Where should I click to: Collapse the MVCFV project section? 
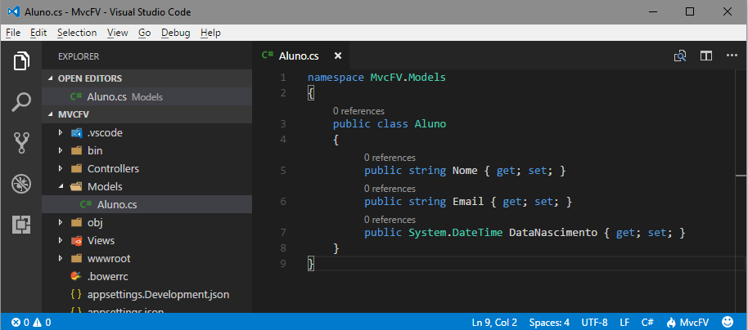tap(52, 114)
